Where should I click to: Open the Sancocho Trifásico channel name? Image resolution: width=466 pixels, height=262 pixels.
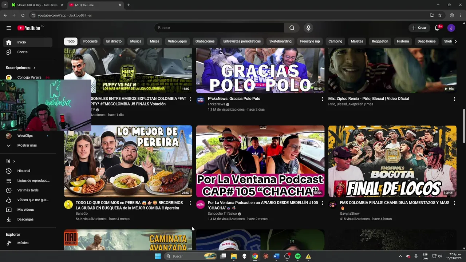click(222, 214)
